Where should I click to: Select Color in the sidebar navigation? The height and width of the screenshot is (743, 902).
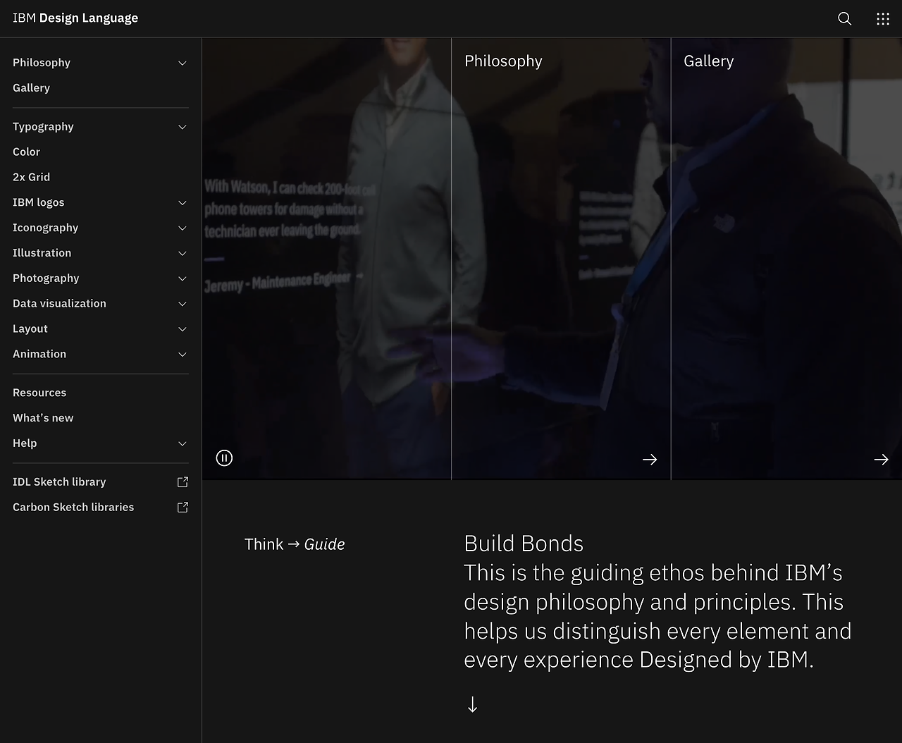[26, 152]
